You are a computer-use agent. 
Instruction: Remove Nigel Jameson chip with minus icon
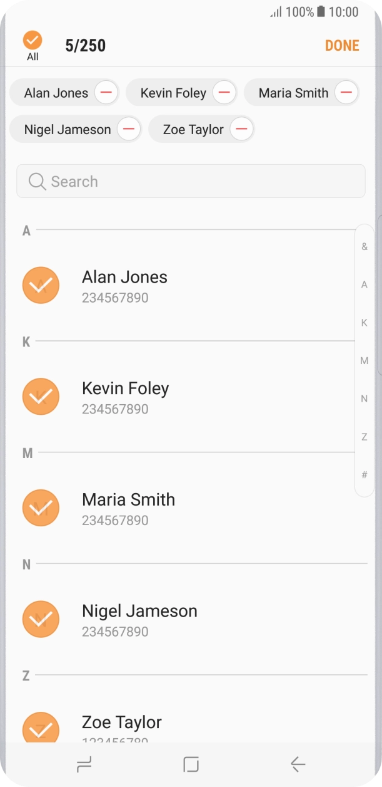tap(129, 130)
